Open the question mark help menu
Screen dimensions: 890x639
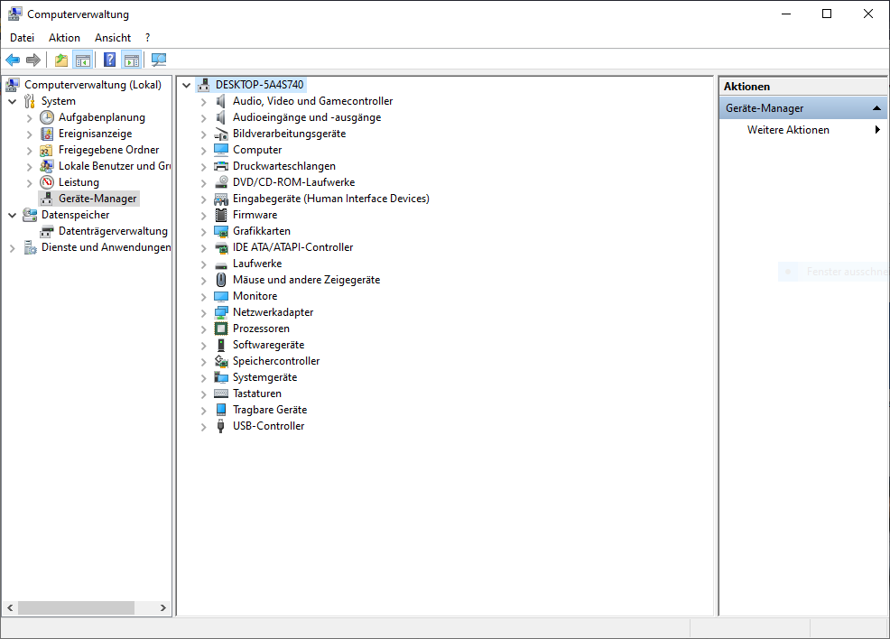click(147, 37)
